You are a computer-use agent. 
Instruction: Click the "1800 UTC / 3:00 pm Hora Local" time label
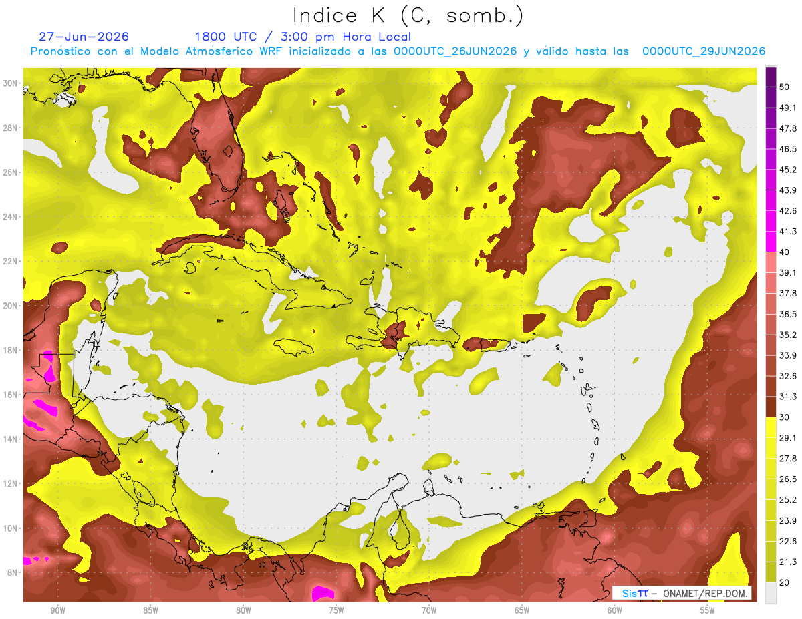303,37
